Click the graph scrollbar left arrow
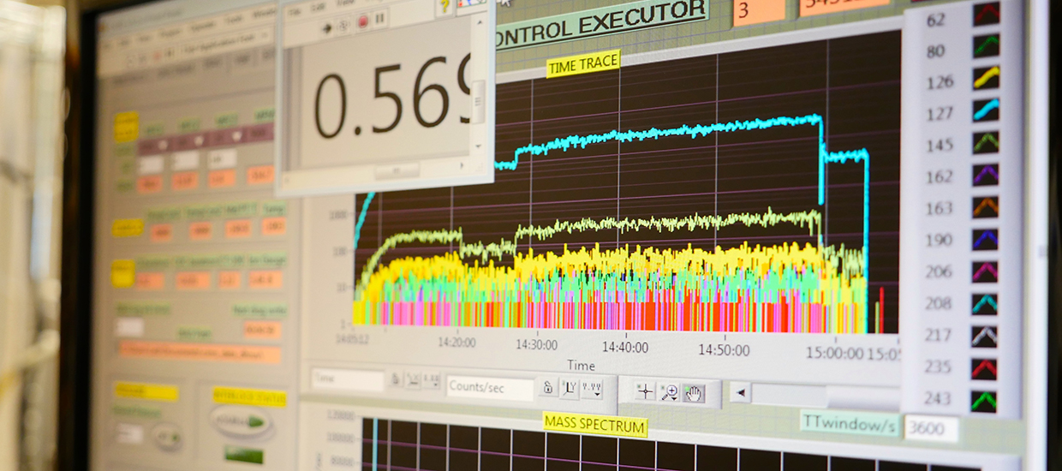This screenshot has width=1062, height=471. [740, 393]
